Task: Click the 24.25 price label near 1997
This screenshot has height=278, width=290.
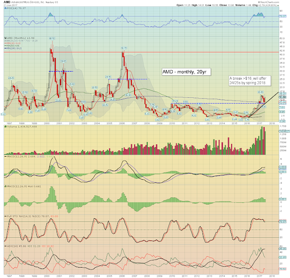Action: pos(11,78)
